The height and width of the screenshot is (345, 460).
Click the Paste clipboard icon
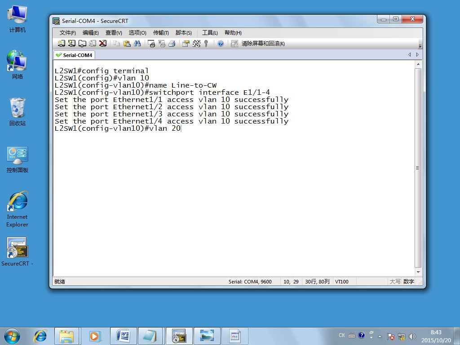pos(127,44)
